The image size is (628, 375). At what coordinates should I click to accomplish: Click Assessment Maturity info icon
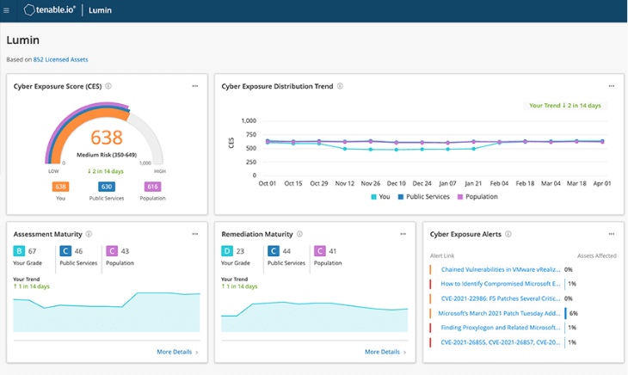(89, 233)
